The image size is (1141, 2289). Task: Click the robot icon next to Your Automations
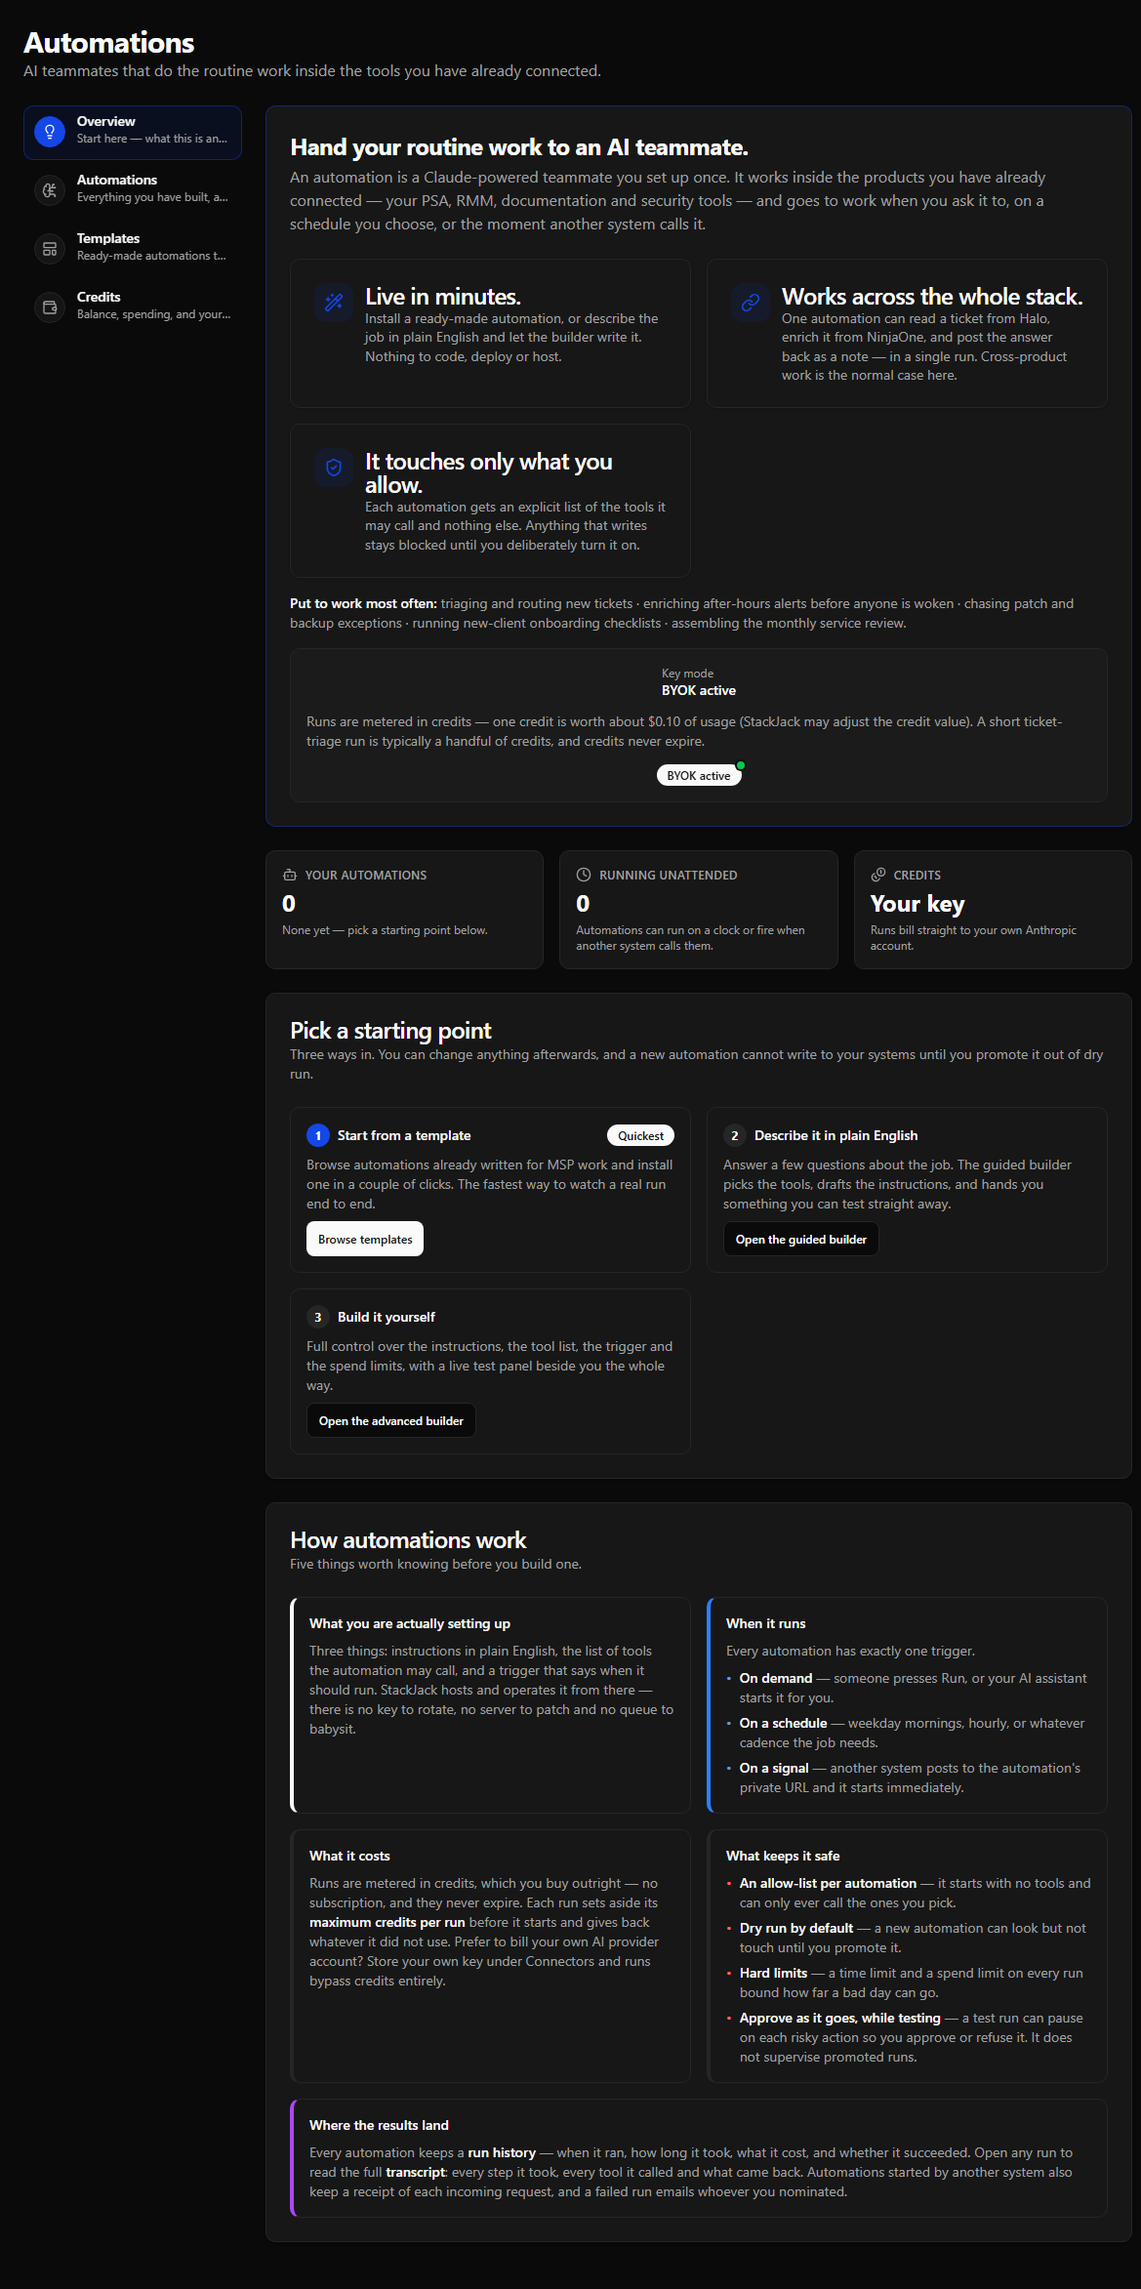click(290, 875)
